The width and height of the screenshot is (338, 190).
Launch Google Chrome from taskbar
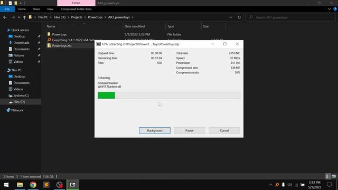pos(33,185)
